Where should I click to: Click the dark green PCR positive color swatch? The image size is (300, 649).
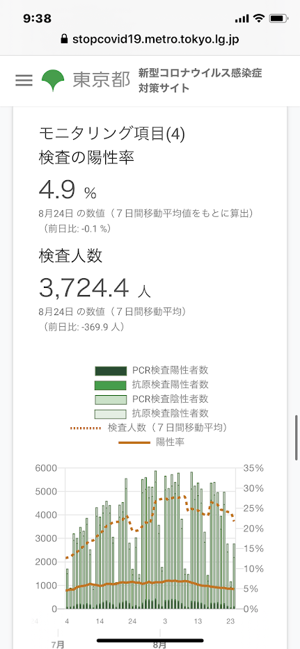point(110,371)
